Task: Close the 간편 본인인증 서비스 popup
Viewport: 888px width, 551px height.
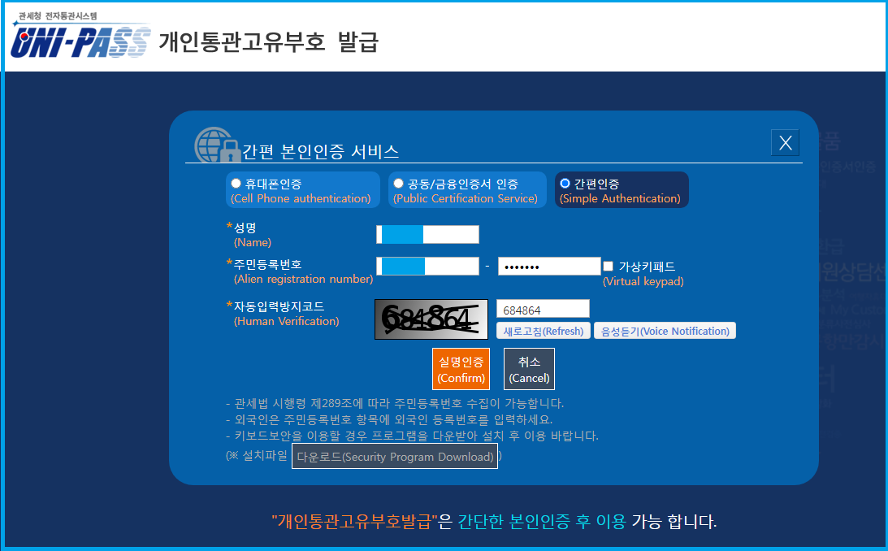Action: tap(784, 141)
